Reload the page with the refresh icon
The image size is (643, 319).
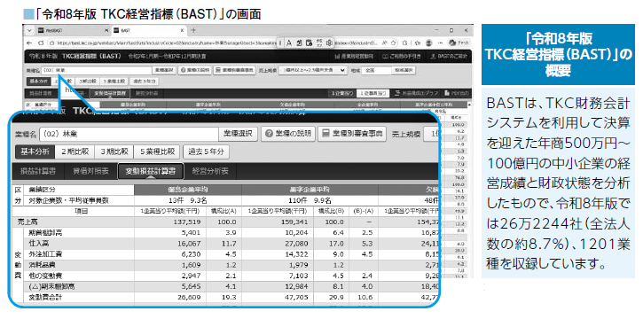click(40, 43)
